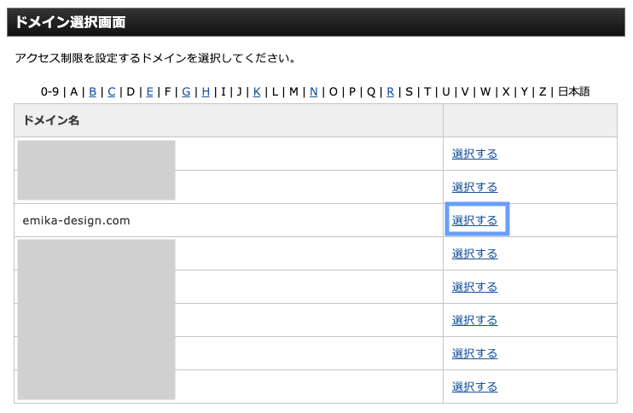Image resolution: width=633 pixels, height=413 pixels.
Task: Select 選択する in the sixth domain row
Action: (x=474, y=320)
